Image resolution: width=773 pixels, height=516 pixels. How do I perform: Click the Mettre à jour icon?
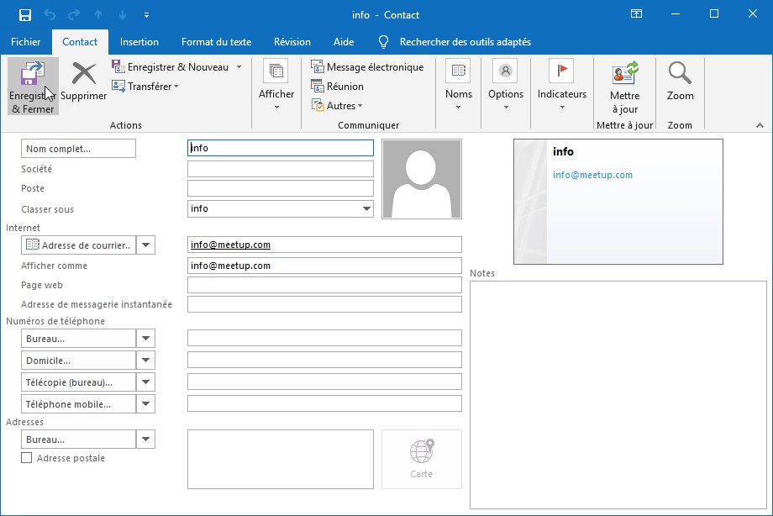(624, 74)
